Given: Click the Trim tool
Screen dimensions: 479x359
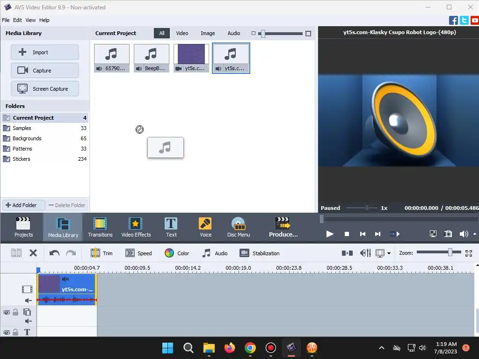Looking at the screenshot, I should [102, 253].
